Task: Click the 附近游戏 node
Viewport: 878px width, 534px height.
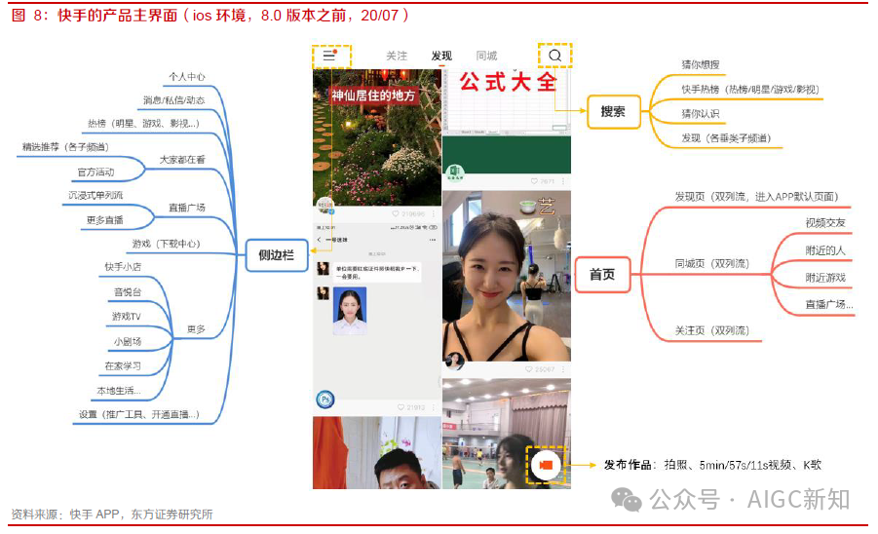Action: [x=825, y=278]
